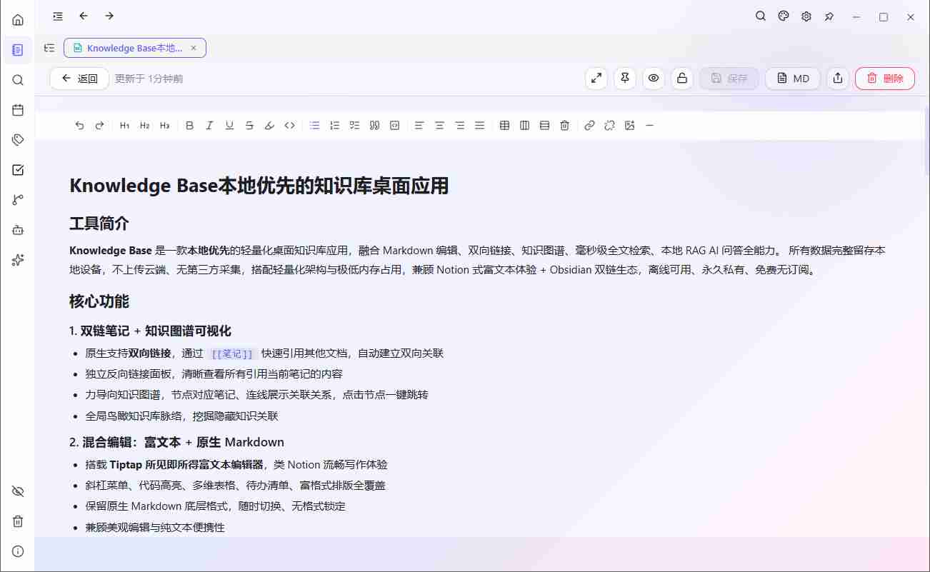This screenshot has width=930, height=572.
Task: Toggle the preview eye button
Action: (653, 79)
